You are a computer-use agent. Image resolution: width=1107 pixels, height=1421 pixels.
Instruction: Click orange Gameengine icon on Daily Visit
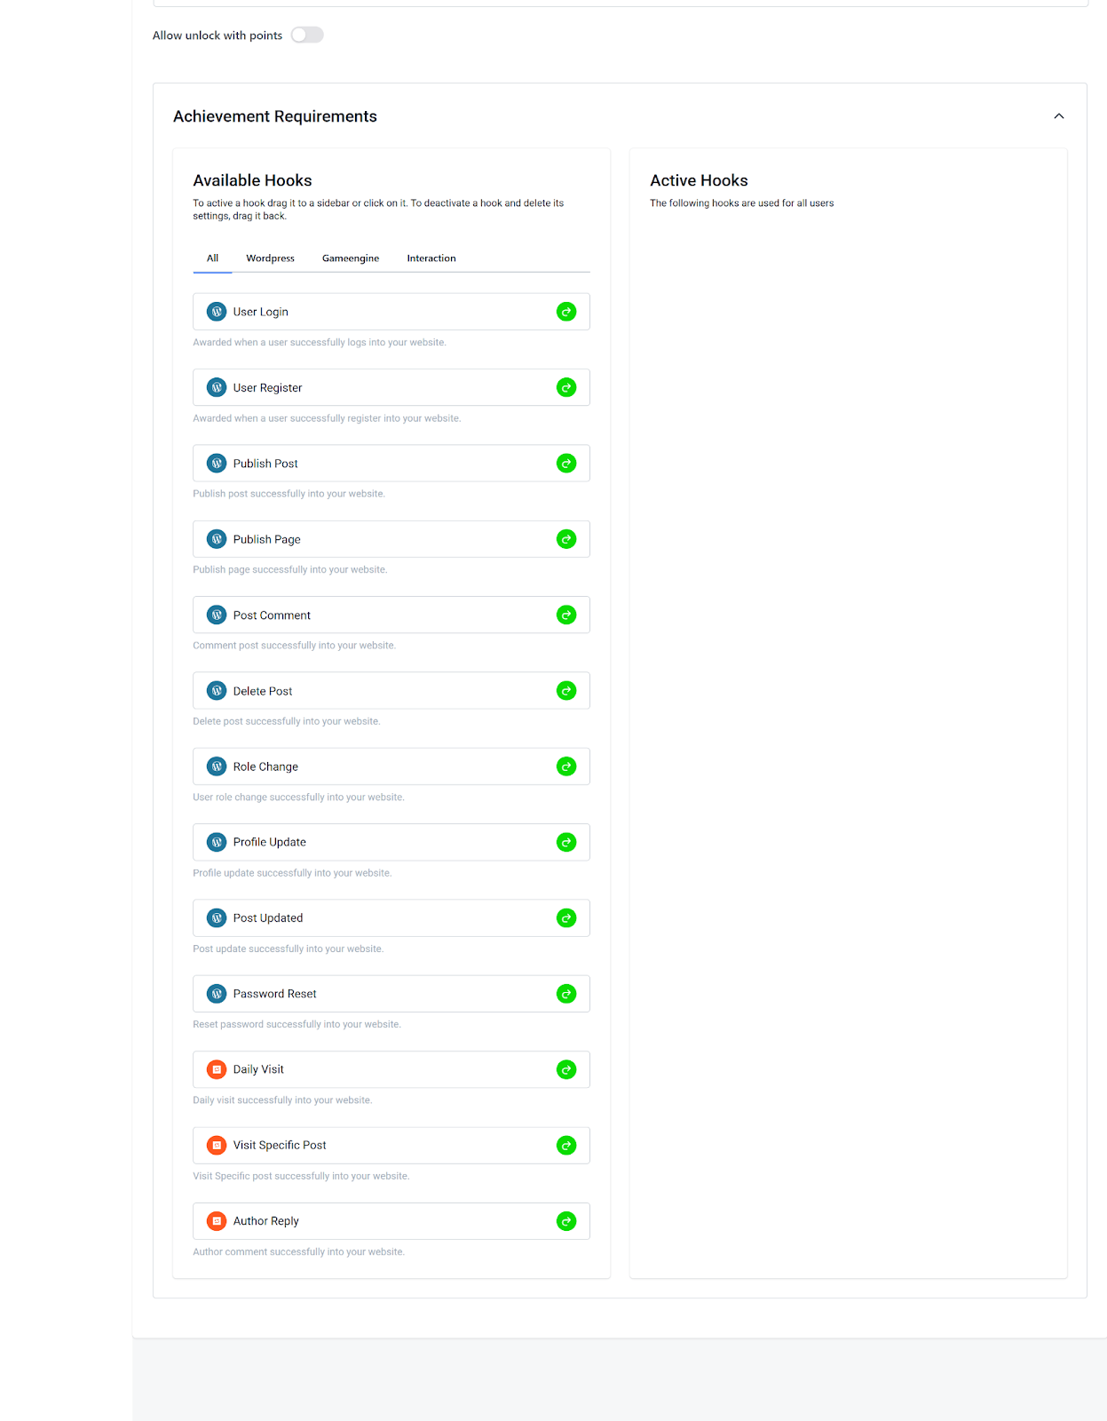tap(217, 1069)
